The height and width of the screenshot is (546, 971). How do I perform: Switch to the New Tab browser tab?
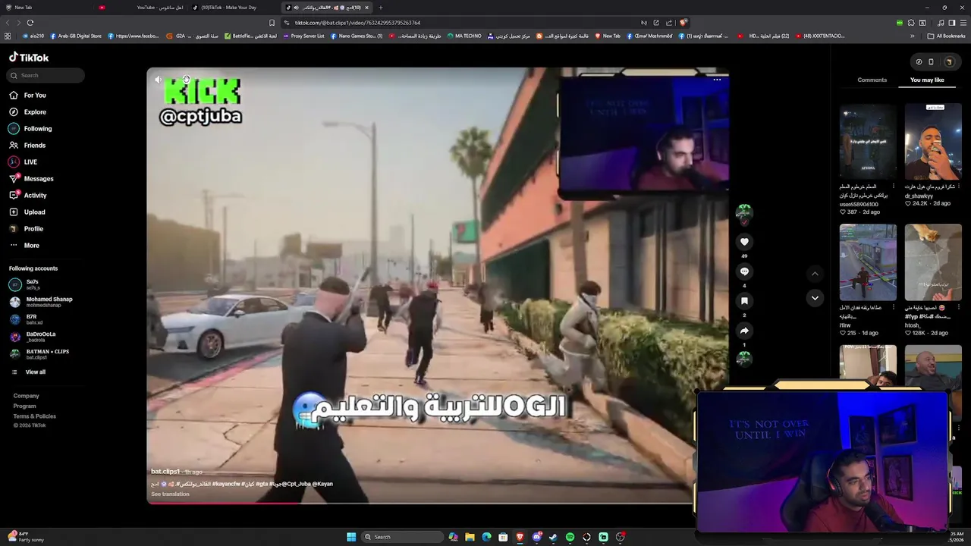tap(47, 8)
